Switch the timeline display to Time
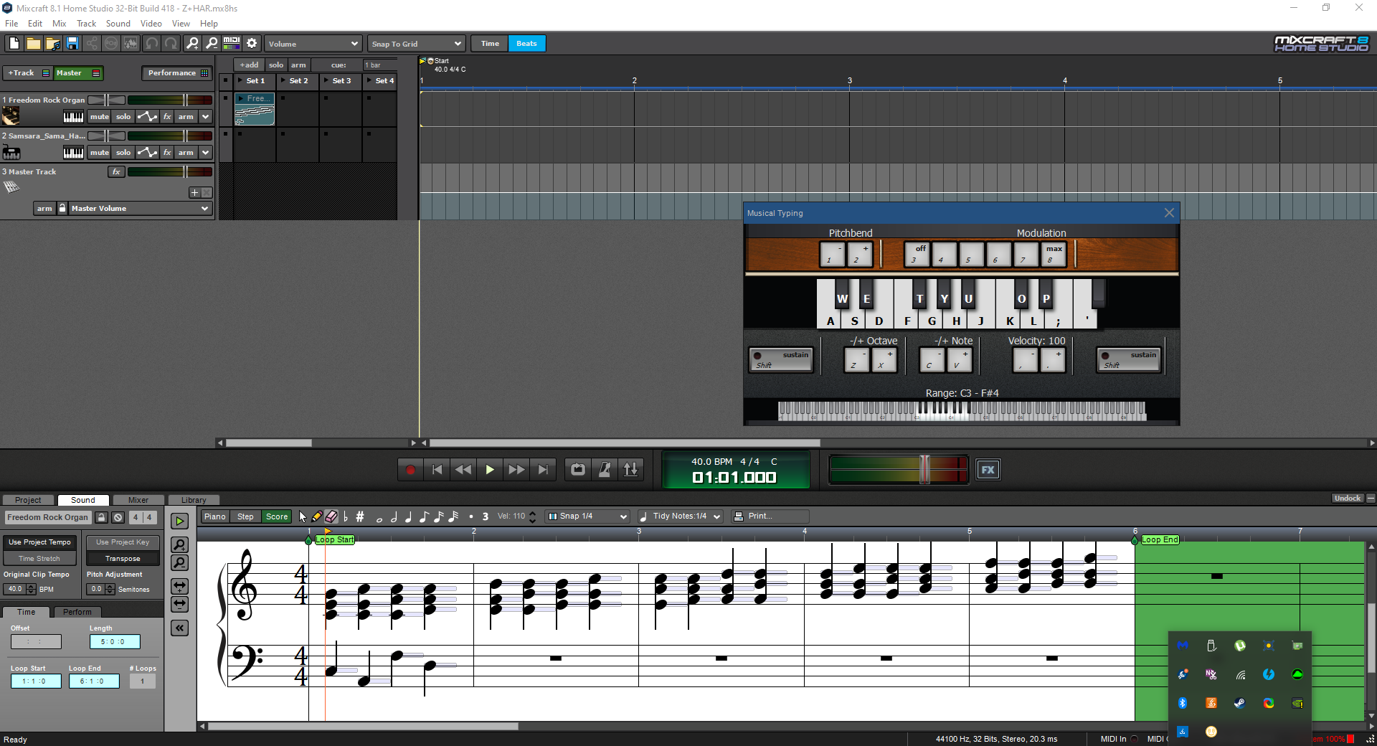Screen dimensions: 1377x746 point(490,44)
